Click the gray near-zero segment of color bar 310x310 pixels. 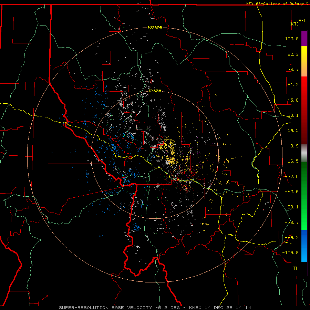tap(304, 153)
